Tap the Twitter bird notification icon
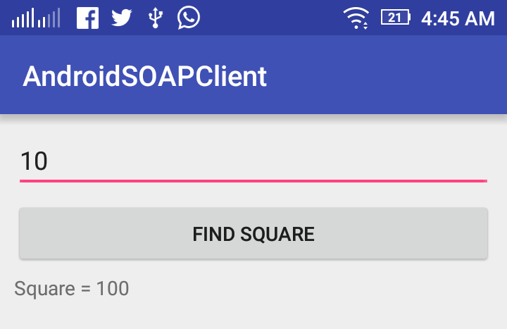The height and width of the screenshot is (329, 507). 122,18
